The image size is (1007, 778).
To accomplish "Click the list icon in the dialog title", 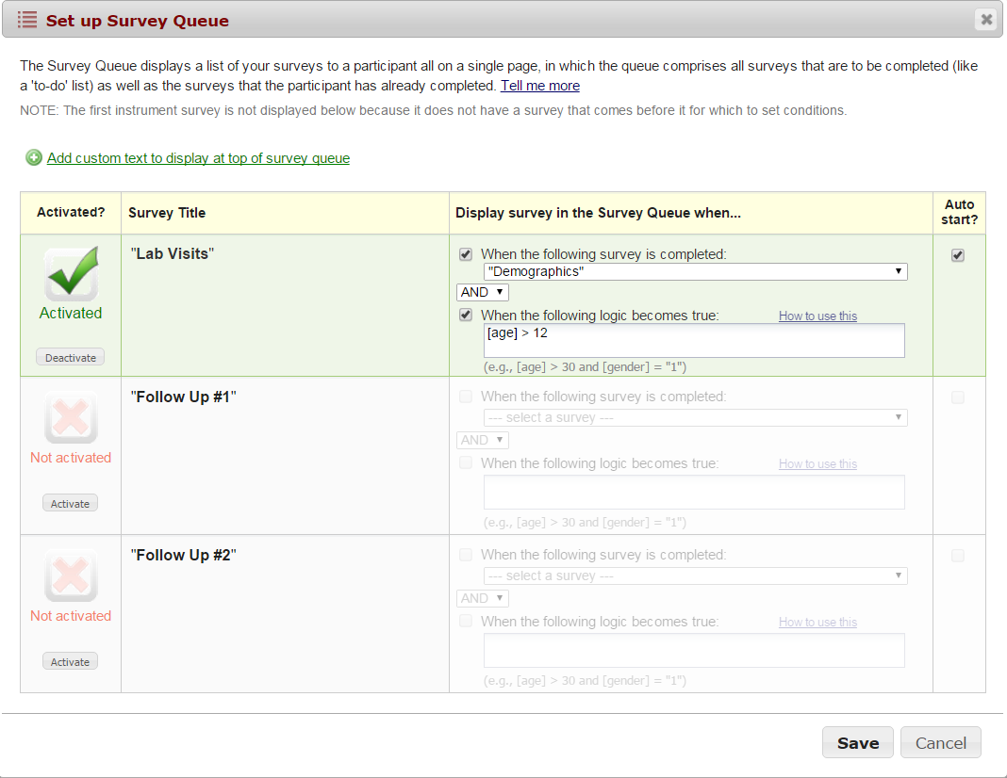I will [27, 20].
